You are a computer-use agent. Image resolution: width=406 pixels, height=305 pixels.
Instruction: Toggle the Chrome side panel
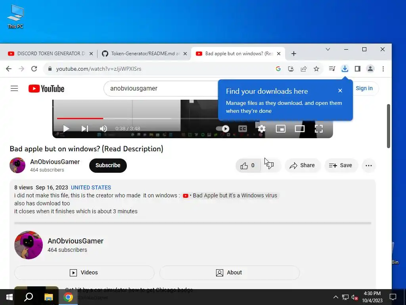coord(358,69)
